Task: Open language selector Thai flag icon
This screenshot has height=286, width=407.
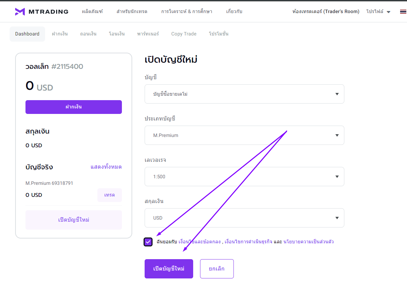Action: (x=403, y=12)
